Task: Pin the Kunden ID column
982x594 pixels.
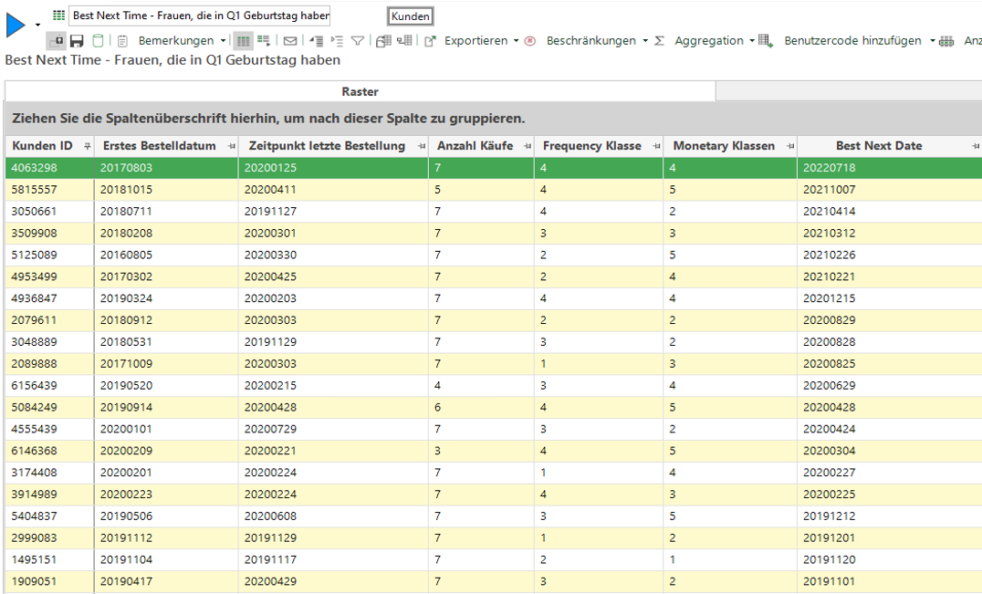Action: click(x=88, y=147)
